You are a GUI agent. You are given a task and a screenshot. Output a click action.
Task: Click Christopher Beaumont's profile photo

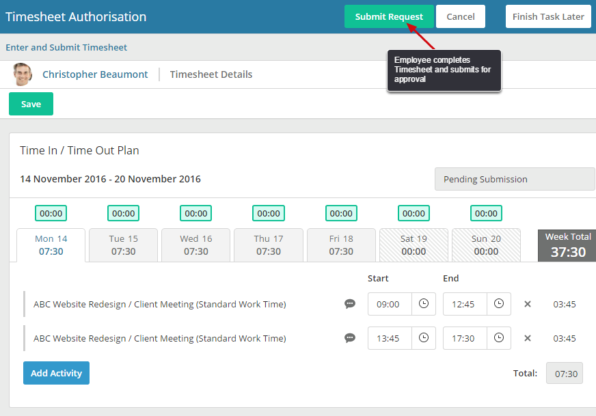coord(23,74)
